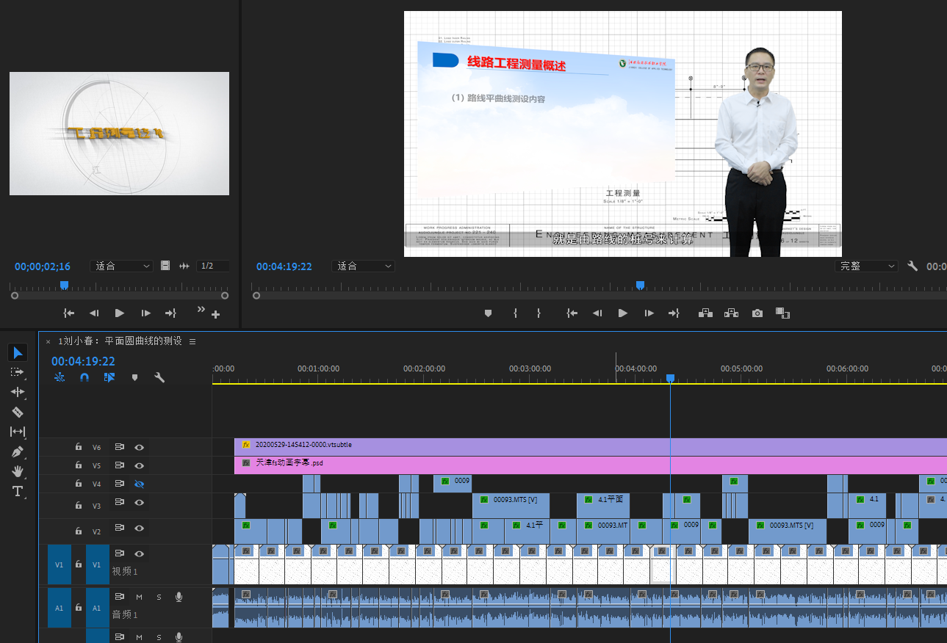The image size is (947, 643).
Task: Select the Ripple Edit tool
Action: [x=18, y=392]
